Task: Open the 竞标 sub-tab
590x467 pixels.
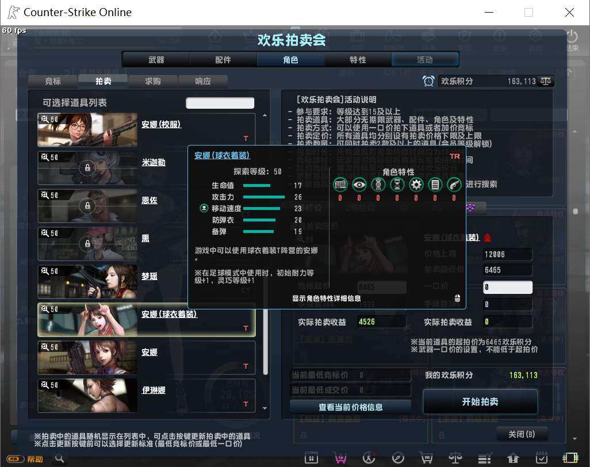Action: coord(53,81)
